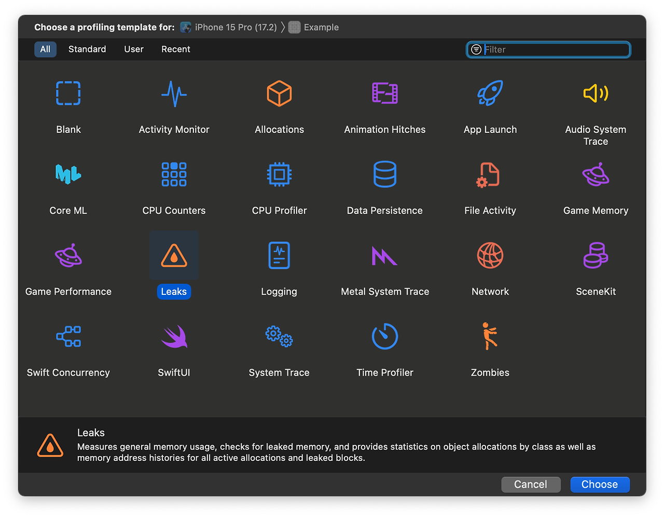
Task: Select the SwiftUI bird icon
Action: pos(174,336)
